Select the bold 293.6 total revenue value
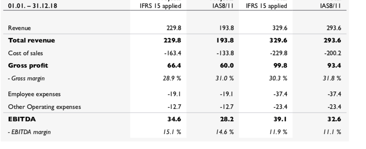Viewport: 366px width, 149px height. 332,40
